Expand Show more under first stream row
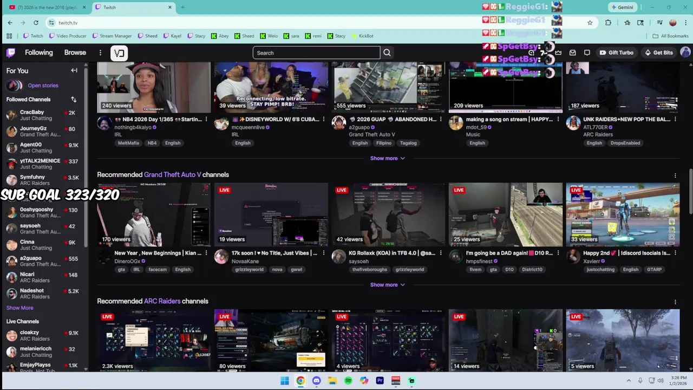 [x=387, y=158]
